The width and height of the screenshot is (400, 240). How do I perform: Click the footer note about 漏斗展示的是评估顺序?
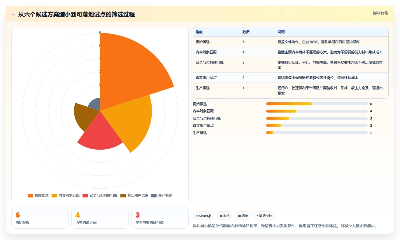click(x=285, y=226)
